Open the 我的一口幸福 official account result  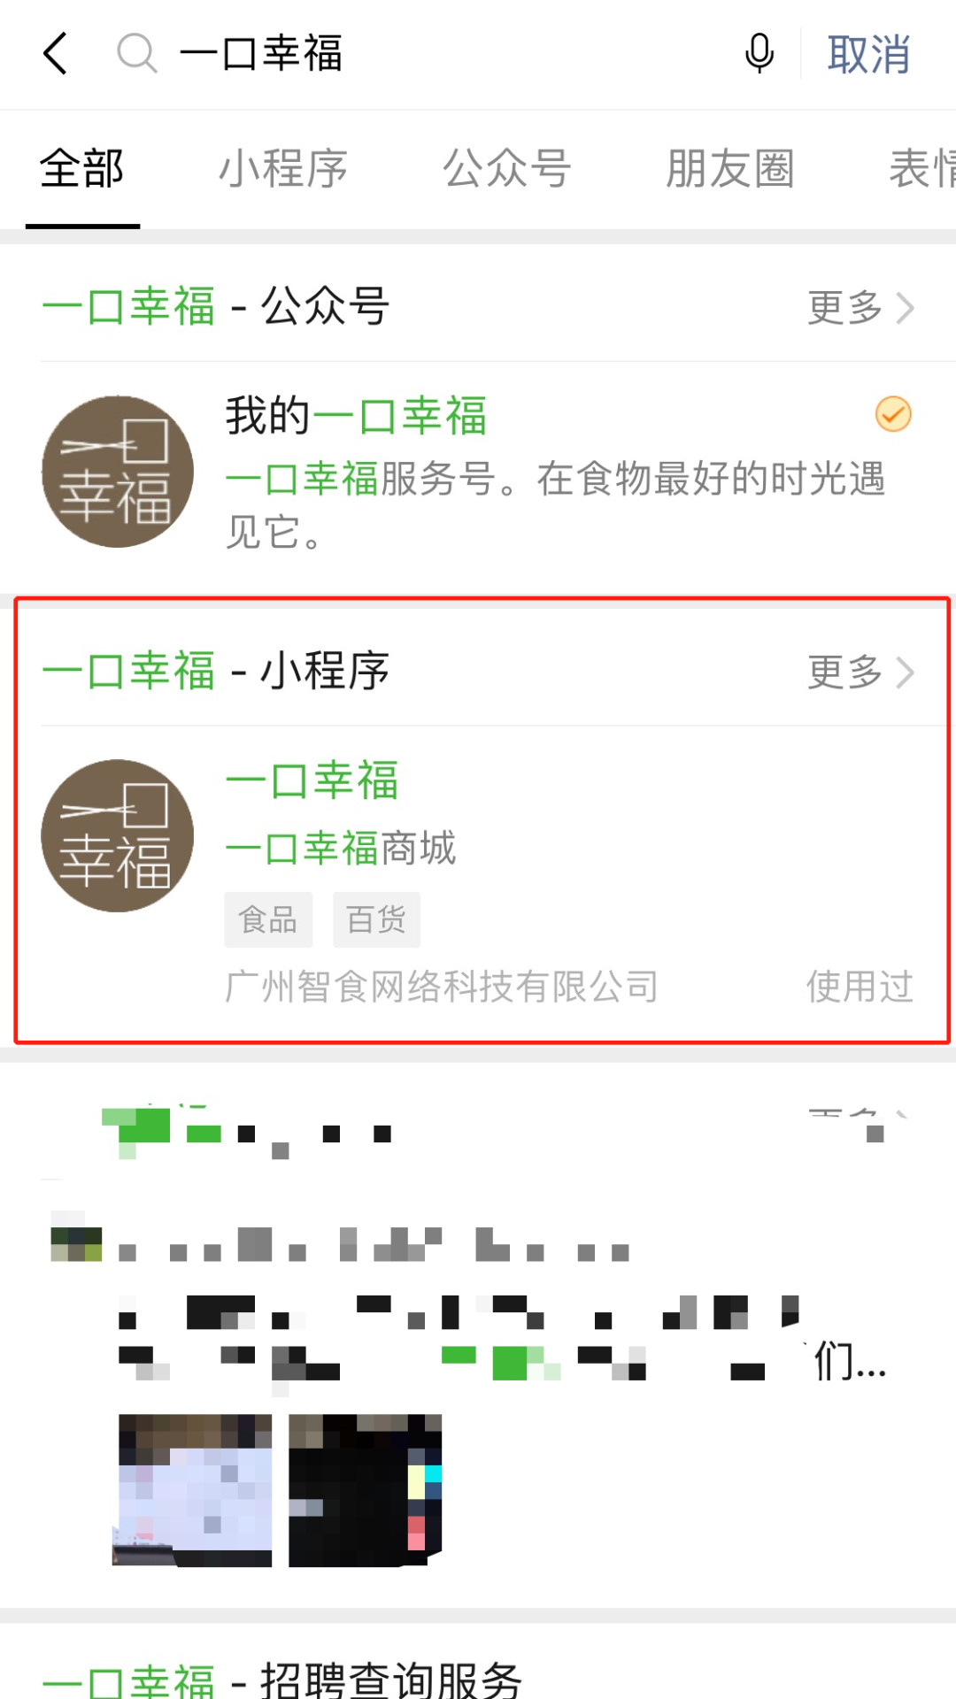(478, 473)
